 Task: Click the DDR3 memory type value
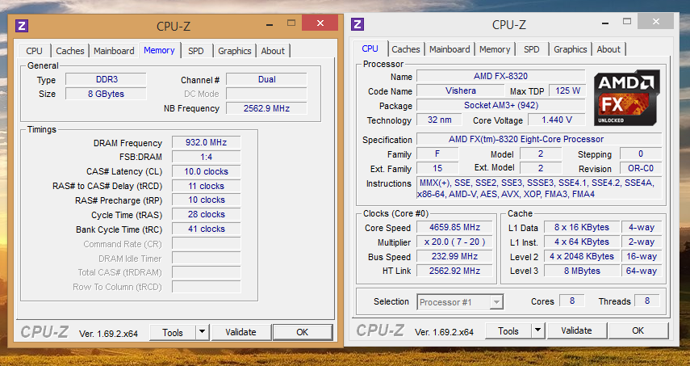[x=106, y=80]
